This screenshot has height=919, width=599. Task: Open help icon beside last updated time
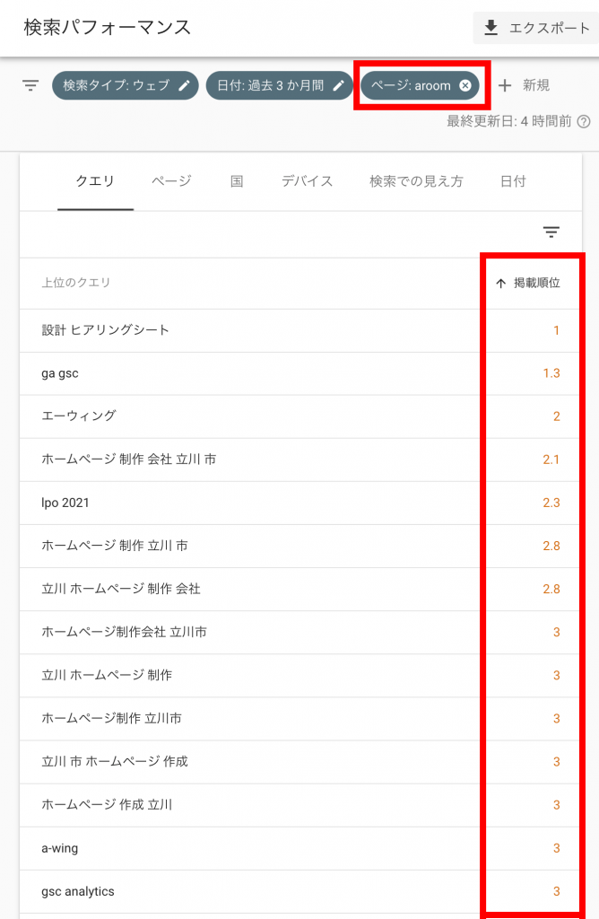[584, 121]
